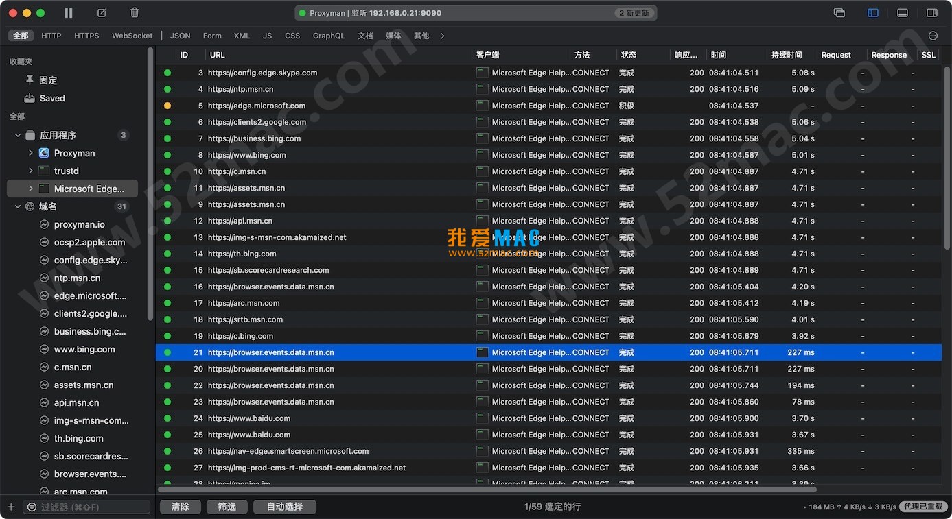Screen dimensions: 952x519
Task: Click the 2 新更新 badge
Action: tap(634, 13)
